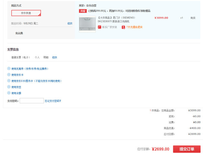Click the red 满赠 promotion tag
Screen dimensions: 203x154
pos(83,11)
